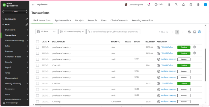Check first $5.00 vnd1 row checkbox
This screenshot has height=107, width=210.
(x=38, y=89)
